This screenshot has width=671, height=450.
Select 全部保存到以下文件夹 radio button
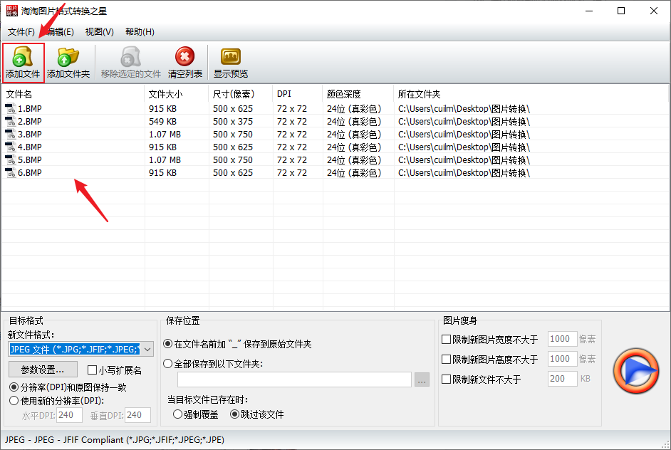coord(168,364)
